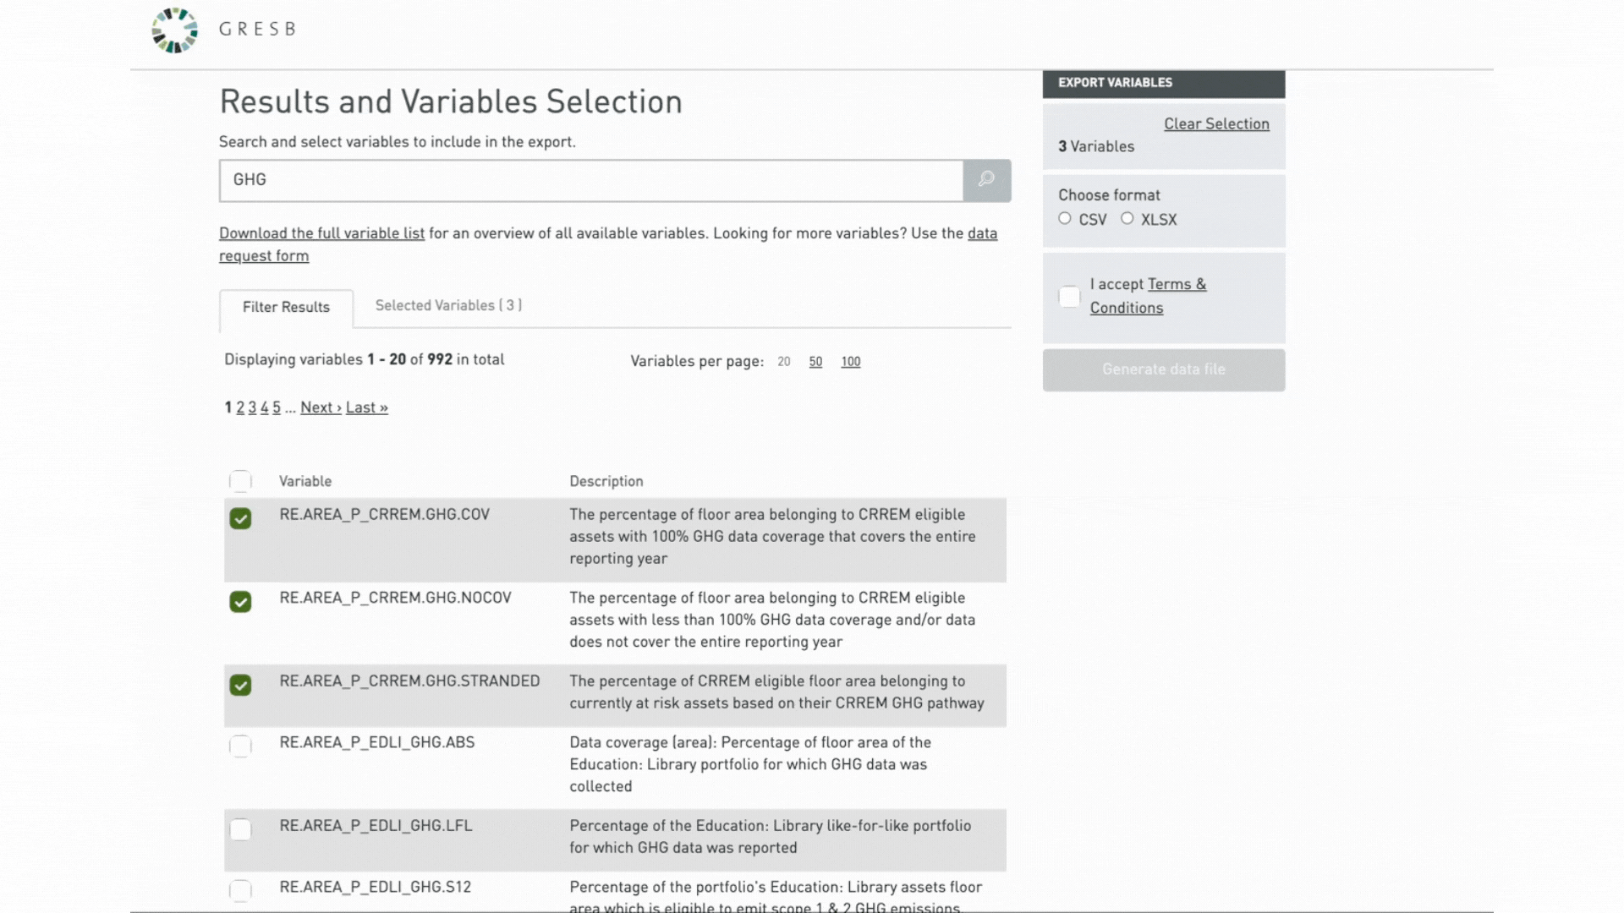This screenshot has height=913, width=1624.
Task: Check RE.AREA_P_EDLI_GHG.LFL variable
Action: [240, 829]
